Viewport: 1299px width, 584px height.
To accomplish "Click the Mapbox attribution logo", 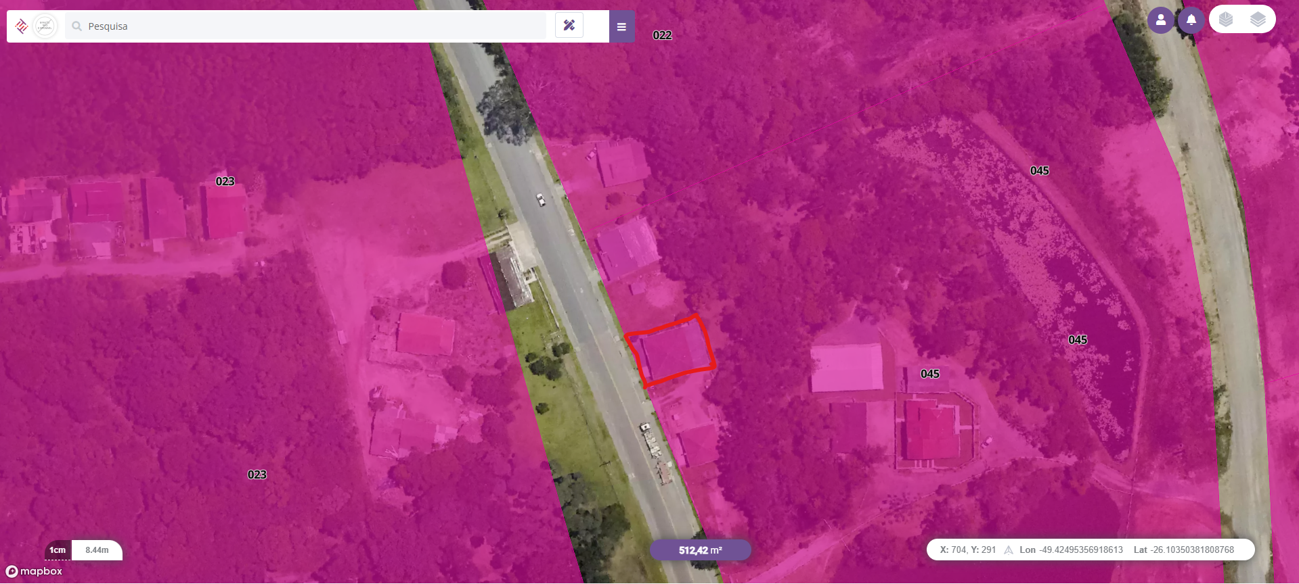I will click(34, 571).
